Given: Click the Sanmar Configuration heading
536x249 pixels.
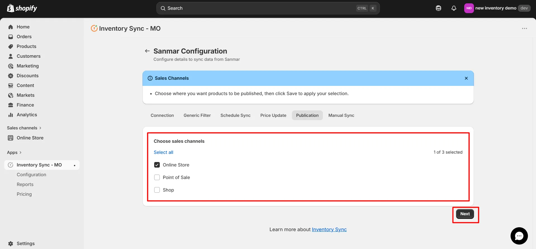Looking at the screenshot, I should [190, 51].
